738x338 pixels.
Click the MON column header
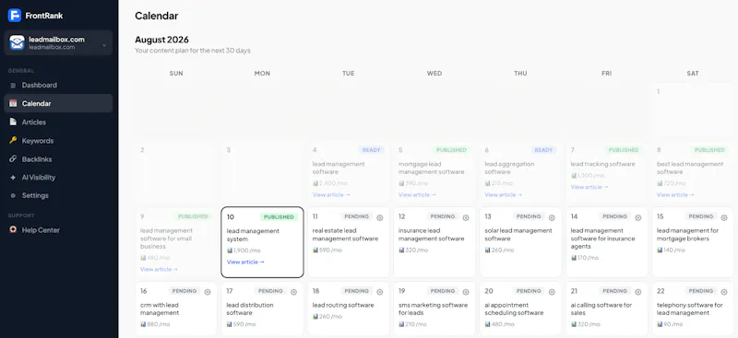262,74
